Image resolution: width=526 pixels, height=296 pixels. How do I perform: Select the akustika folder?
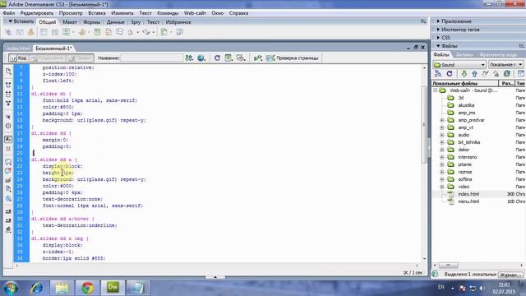(x=466, y=105)
